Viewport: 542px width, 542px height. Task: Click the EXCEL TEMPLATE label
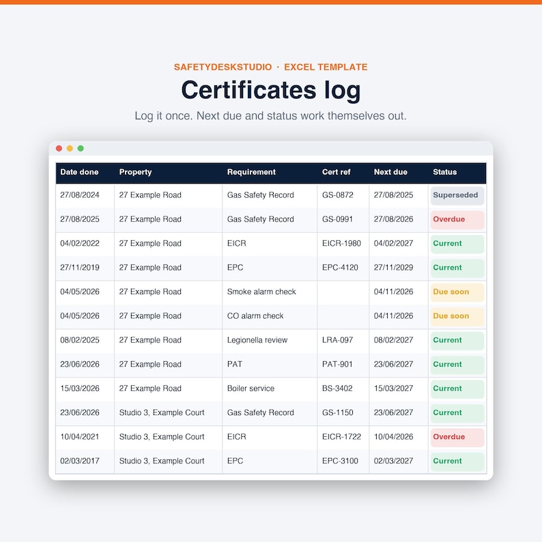(x=326, y=67)
